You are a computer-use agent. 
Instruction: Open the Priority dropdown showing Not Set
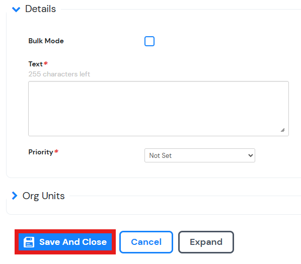click(200, 155)
